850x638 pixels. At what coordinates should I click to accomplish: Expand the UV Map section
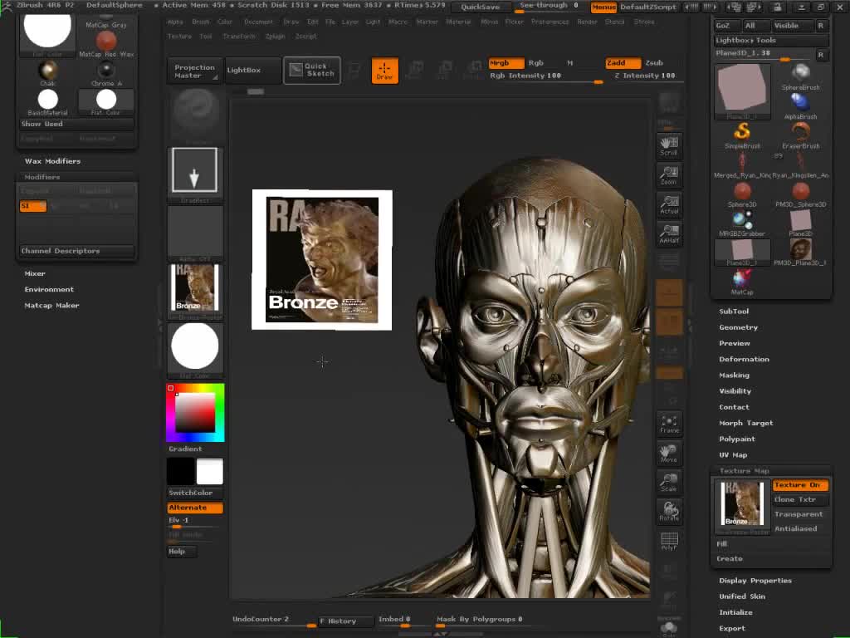tap(733, 454)
